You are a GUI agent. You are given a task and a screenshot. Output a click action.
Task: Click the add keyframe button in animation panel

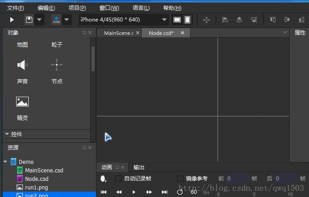(103, 179)
